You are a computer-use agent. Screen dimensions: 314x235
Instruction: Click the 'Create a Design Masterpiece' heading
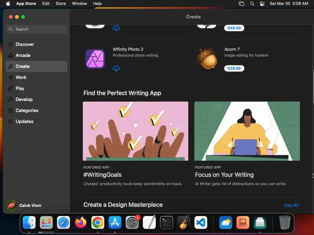pos(123,205)
